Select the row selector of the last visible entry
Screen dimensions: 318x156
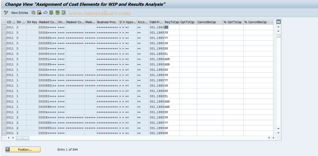tap(4, 133)
